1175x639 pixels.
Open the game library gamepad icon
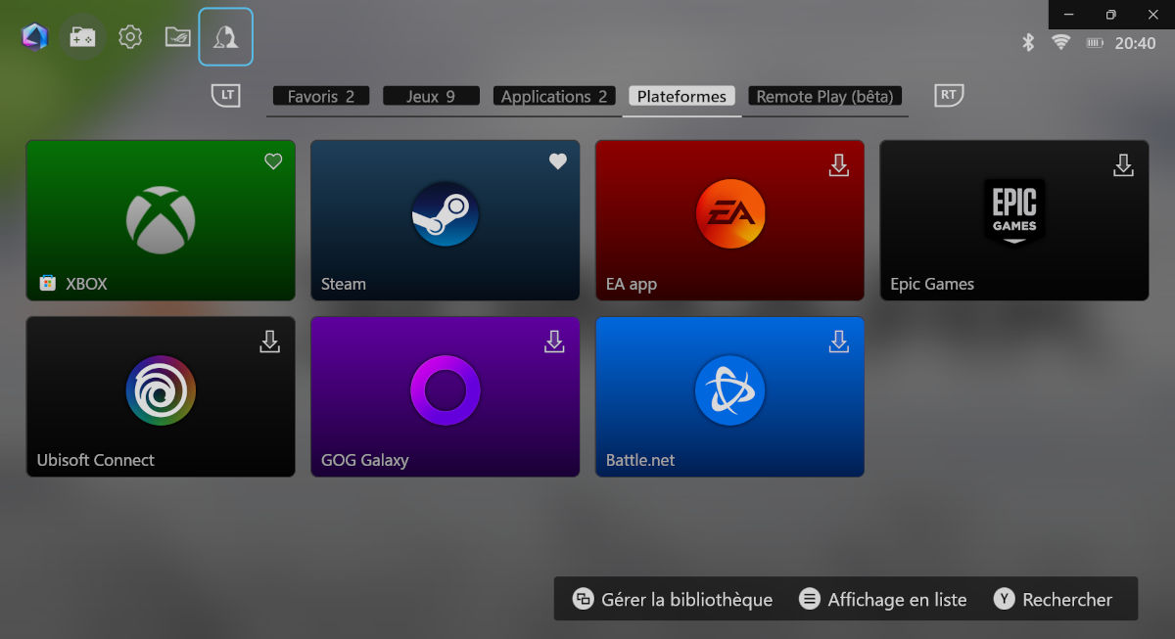point(82,37)
